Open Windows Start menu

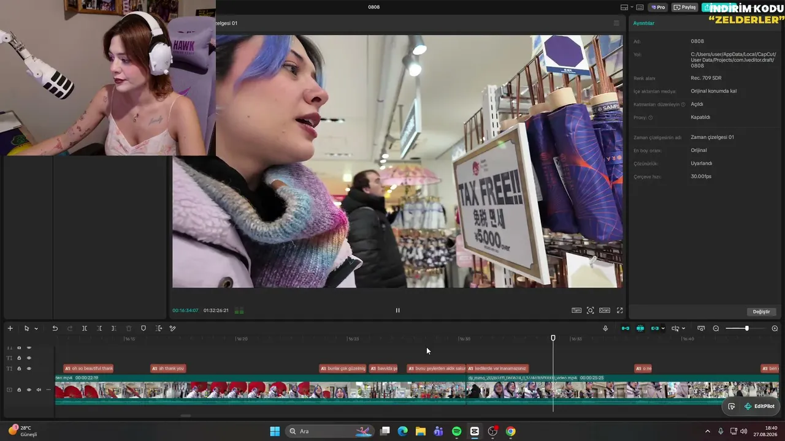click(275, 431)
